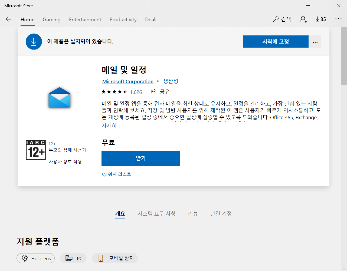Image resolution: width=347 pixels, height=271 pixels.
Task: Click the blue 받기 button
Action: coord(141,158)
